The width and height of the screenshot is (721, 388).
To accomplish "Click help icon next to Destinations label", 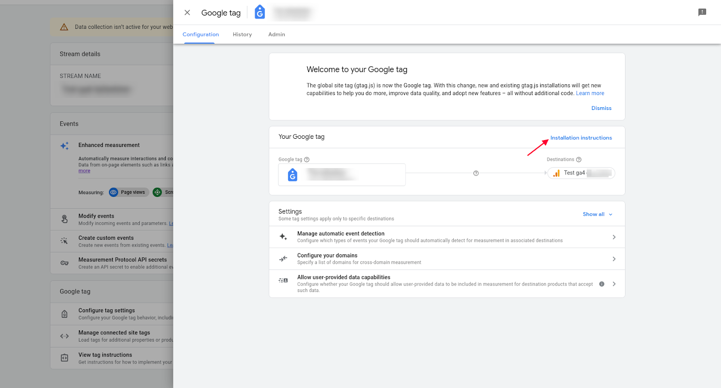I will click(x=579, y=160).
